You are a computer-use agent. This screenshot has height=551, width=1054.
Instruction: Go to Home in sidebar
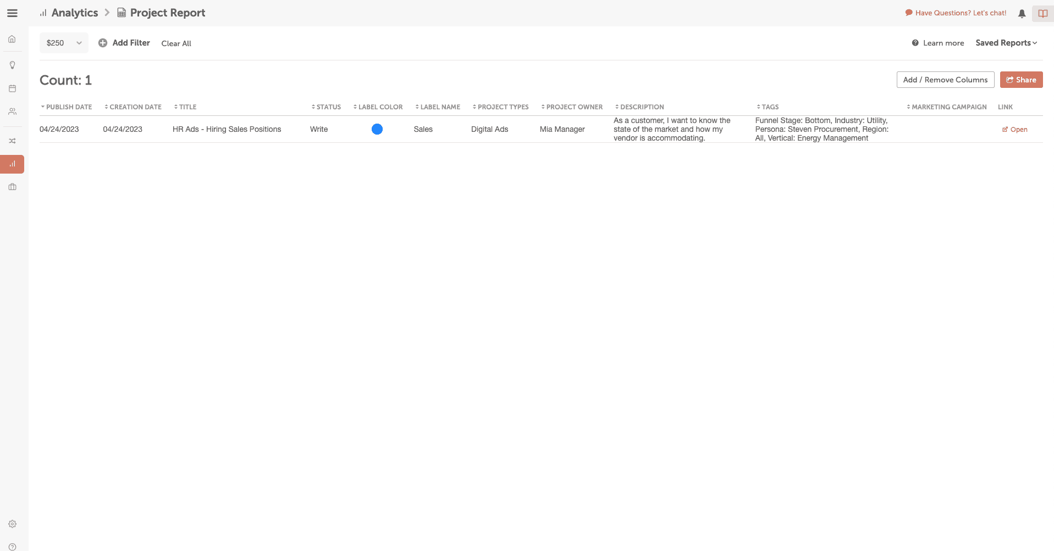pos(12,39)
